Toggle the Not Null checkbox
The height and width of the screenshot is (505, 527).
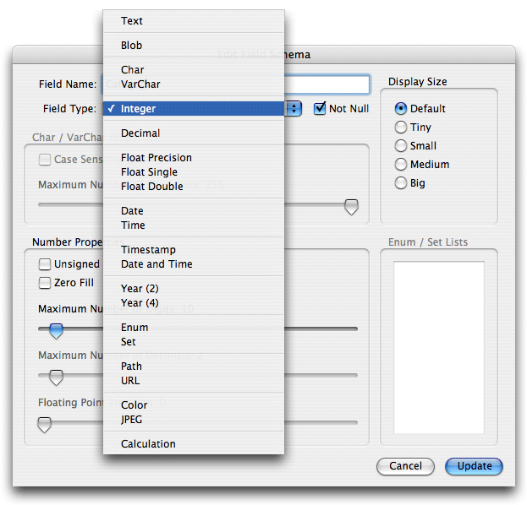click(320, 108)
